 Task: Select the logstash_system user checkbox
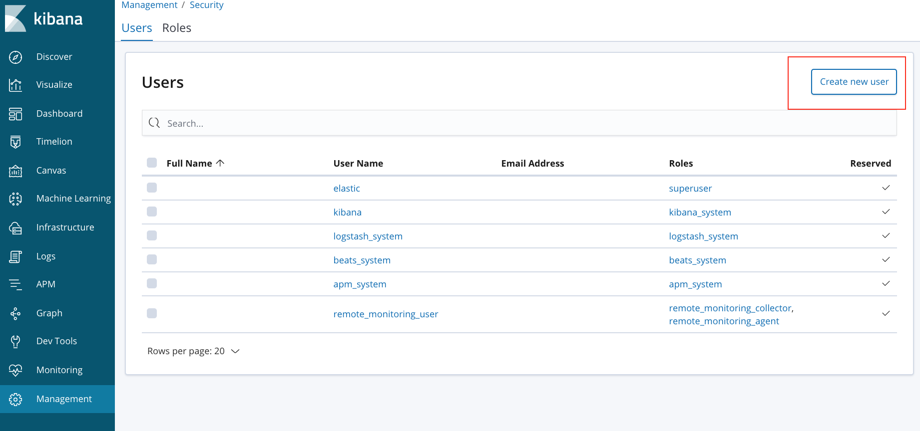click(152, 235)
